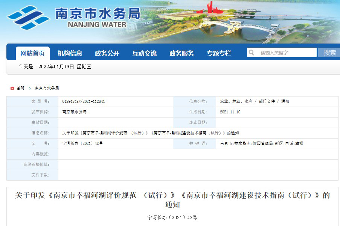Click the header bridge banner image
The height and width of the screenshot is (226, 340).
(241, 23)
